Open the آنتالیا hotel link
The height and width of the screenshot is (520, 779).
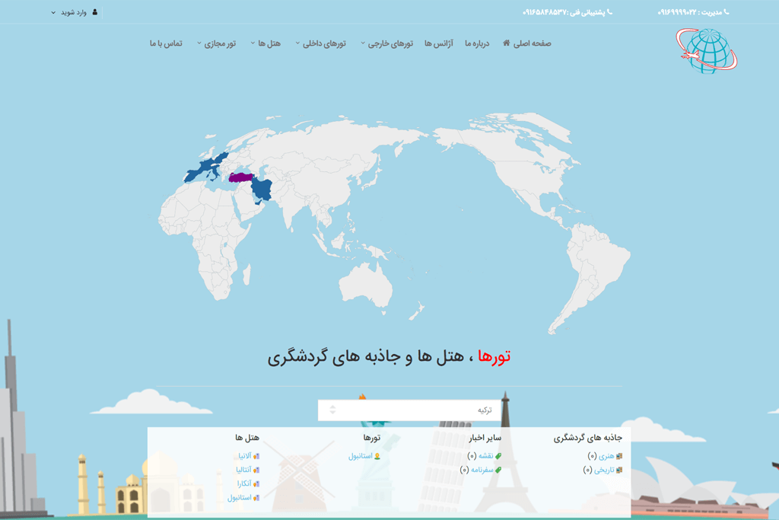[x=244, y=470]
